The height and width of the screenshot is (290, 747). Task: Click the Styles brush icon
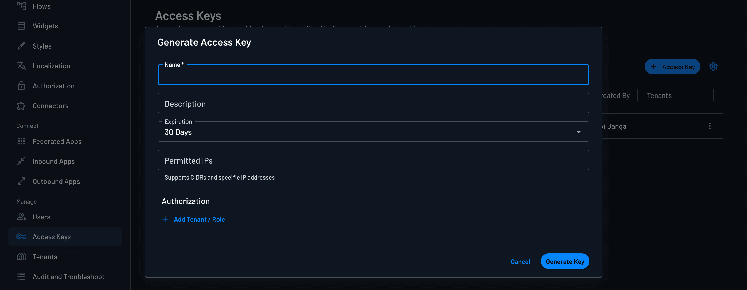[x=21, y=46]
